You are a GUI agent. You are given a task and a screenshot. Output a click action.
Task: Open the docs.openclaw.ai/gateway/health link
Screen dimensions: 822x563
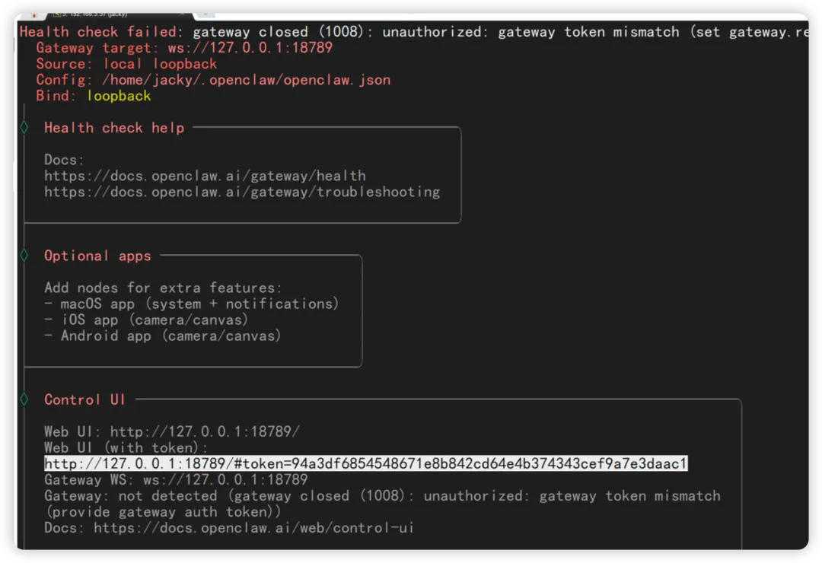click(x=205, y=176)
